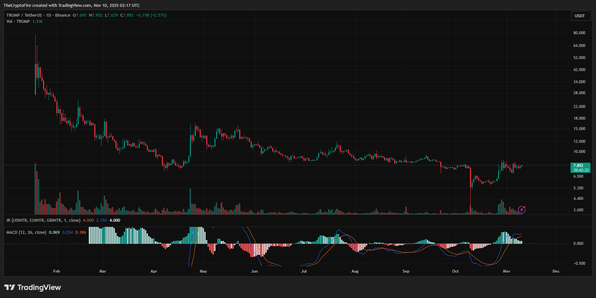Click the 4.400 price scale label
The image size is (596, 298).
[x=578, y=199]
